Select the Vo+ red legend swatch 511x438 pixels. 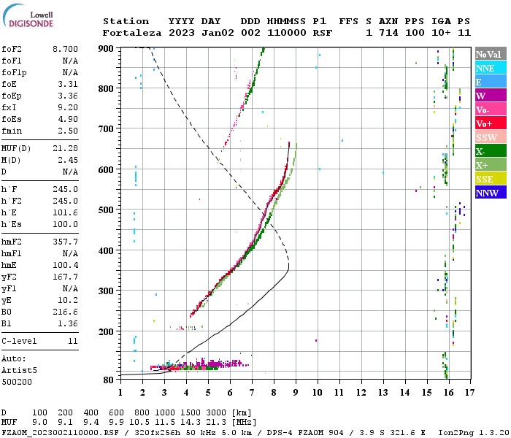tap(491, 123)
